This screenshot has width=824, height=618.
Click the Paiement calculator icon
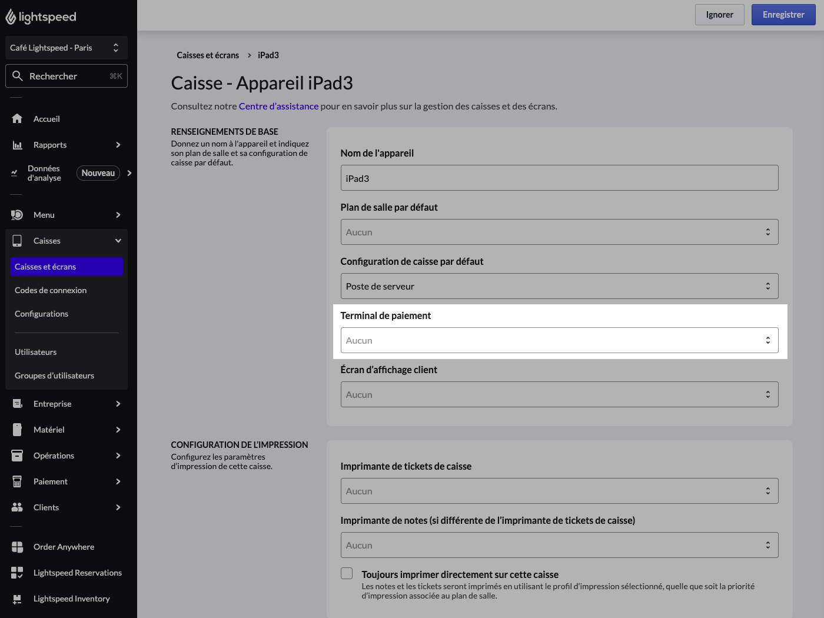click(x=17, y=481)
